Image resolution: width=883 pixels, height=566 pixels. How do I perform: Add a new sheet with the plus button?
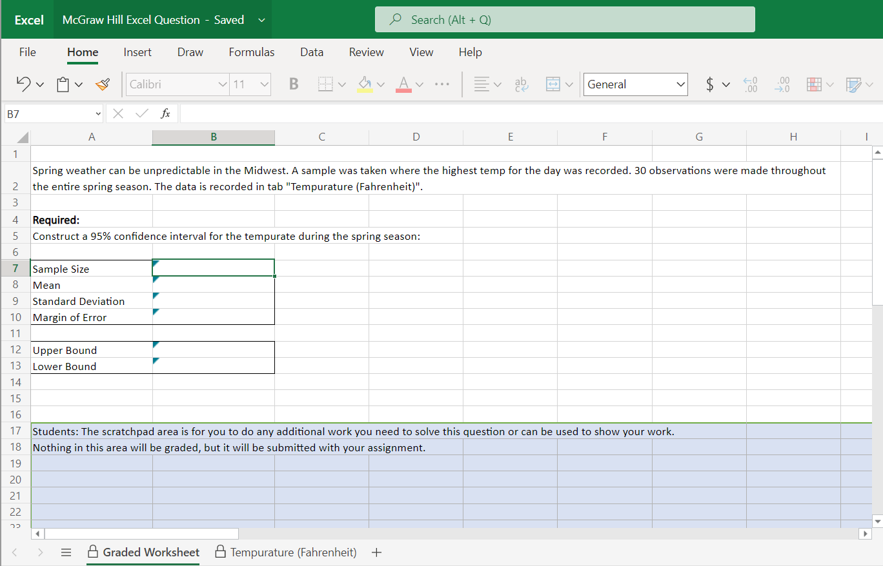point(376,552)
